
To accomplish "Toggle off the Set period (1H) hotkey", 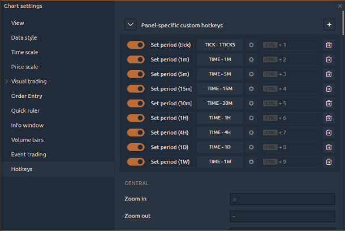I will coord(136,118).
